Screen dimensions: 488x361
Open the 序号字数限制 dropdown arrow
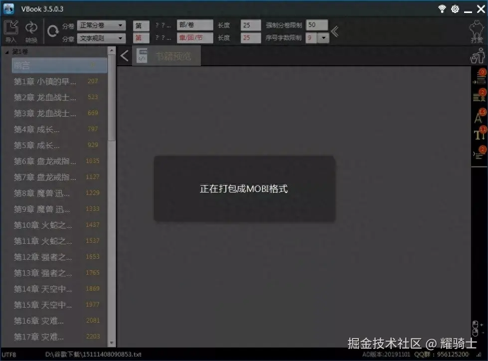tap(324, 38)
